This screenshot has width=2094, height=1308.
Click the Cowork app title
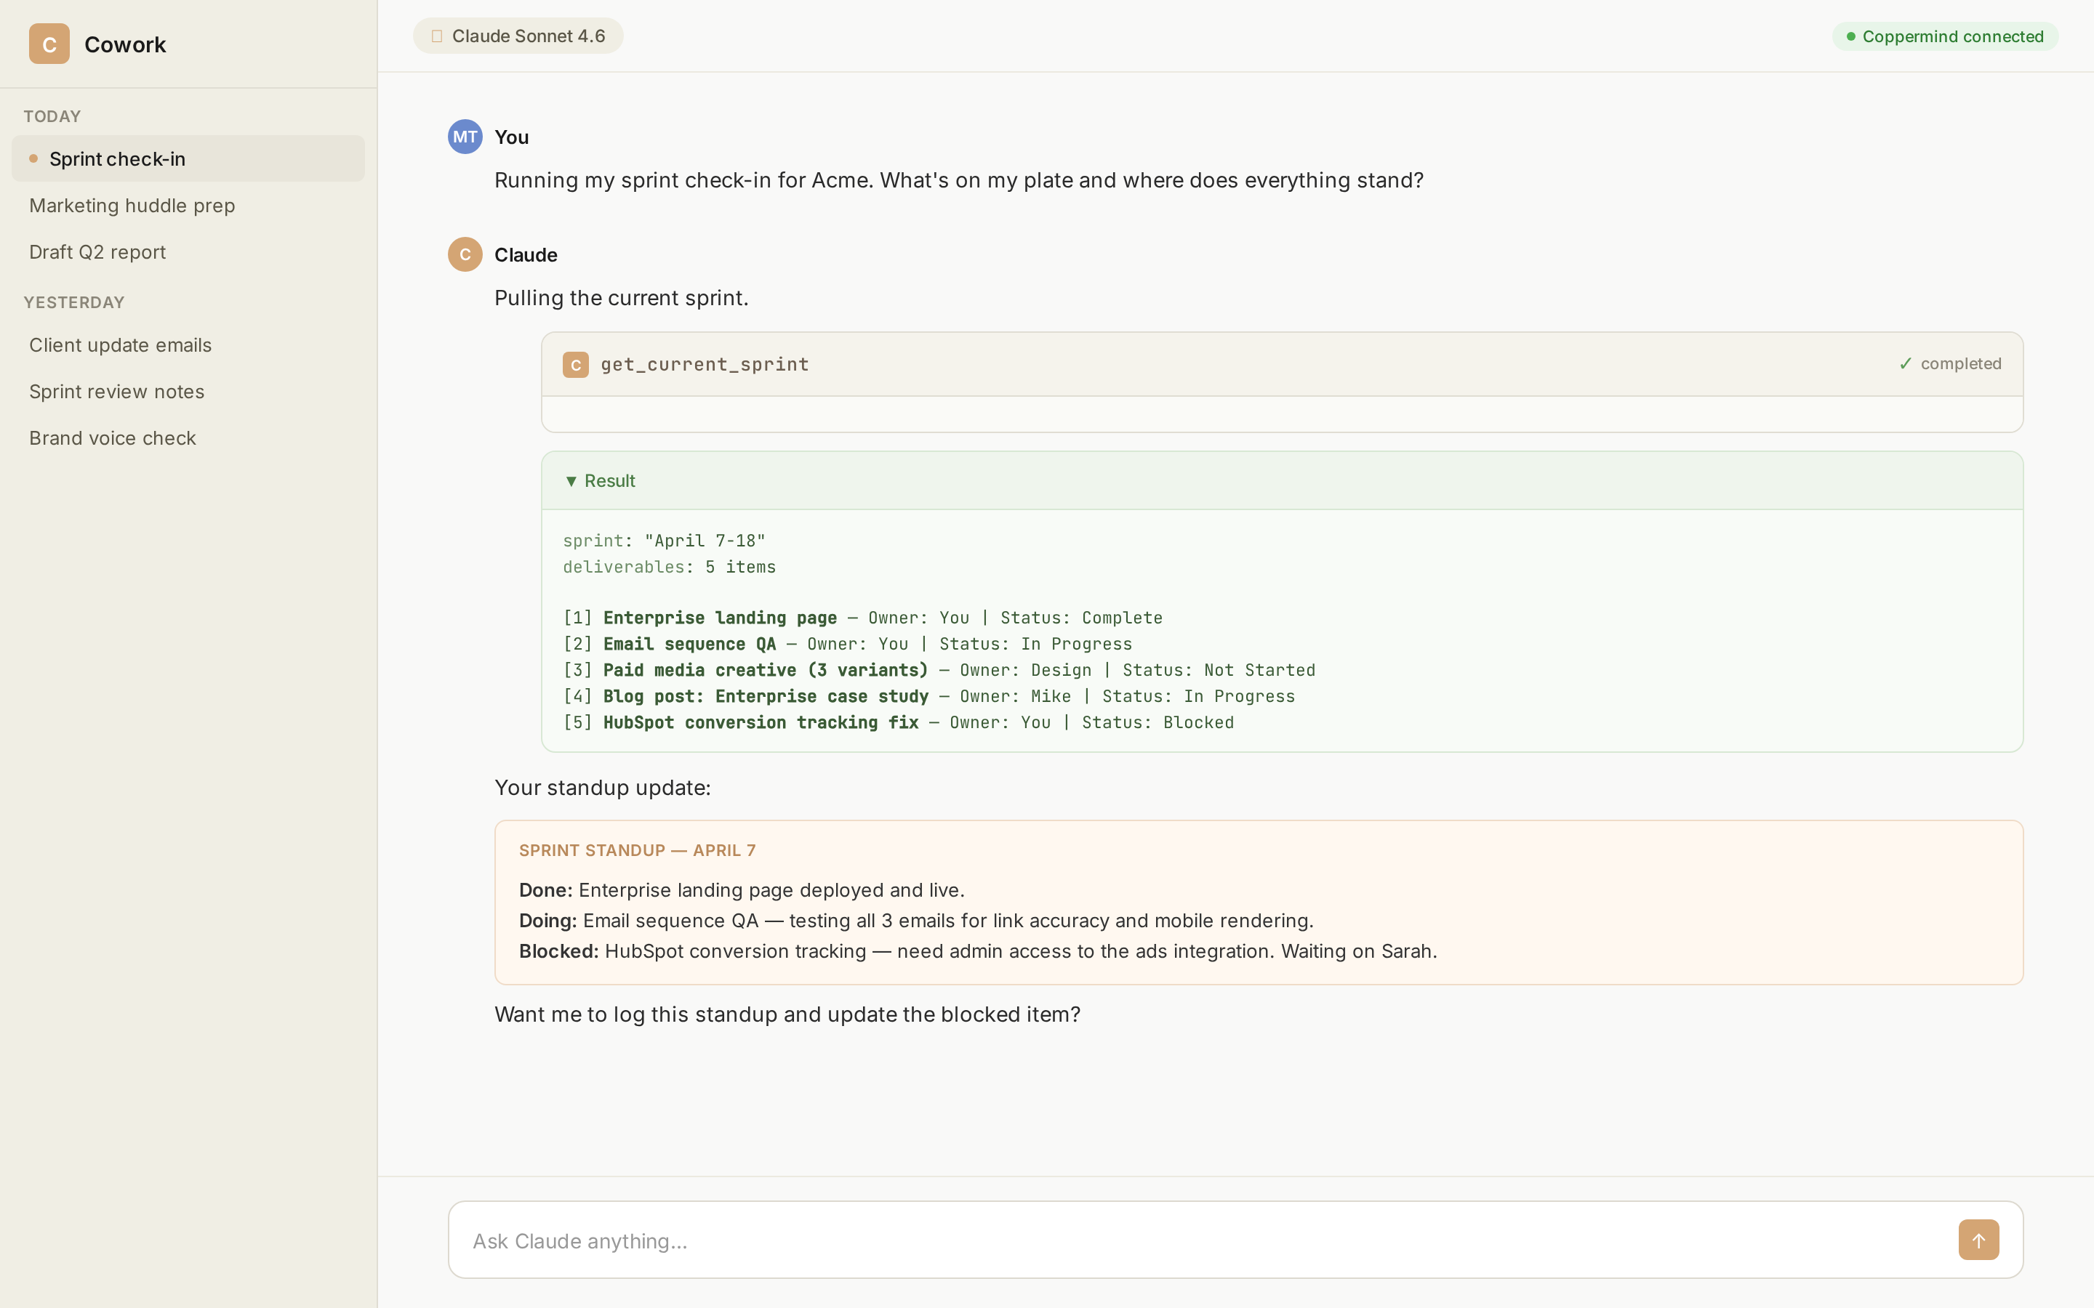124,44
